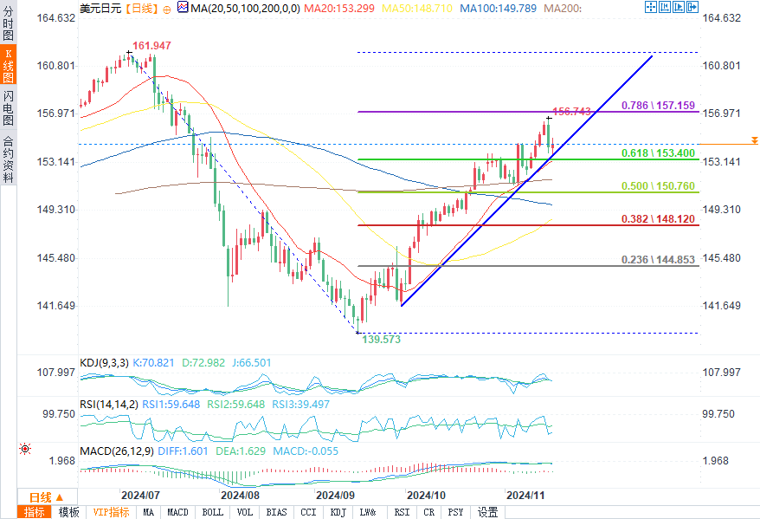The image size is (760, 519).
Task: Click the shift-chart-right axis icon
Action: point(679,7)
